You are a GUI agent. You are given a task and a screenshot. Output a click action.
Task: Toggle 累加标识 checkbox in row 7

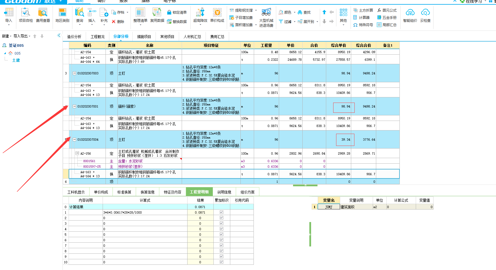(x=222, y=245)
